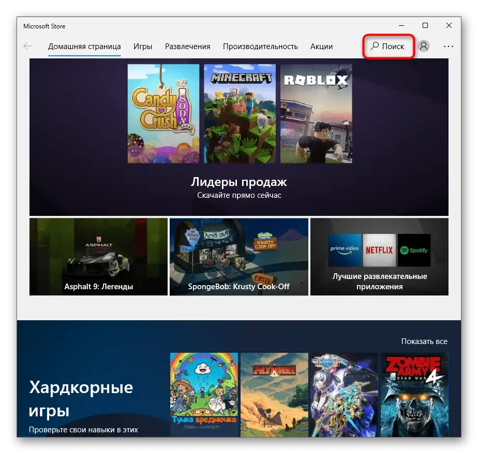Open SpongeBob: Krusty Cook-Off tile

[x=238, y=257]
